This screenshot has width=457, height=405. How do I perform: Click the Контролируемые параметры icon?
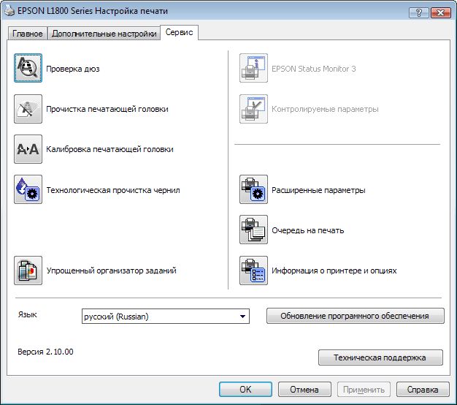pos(253,109)
